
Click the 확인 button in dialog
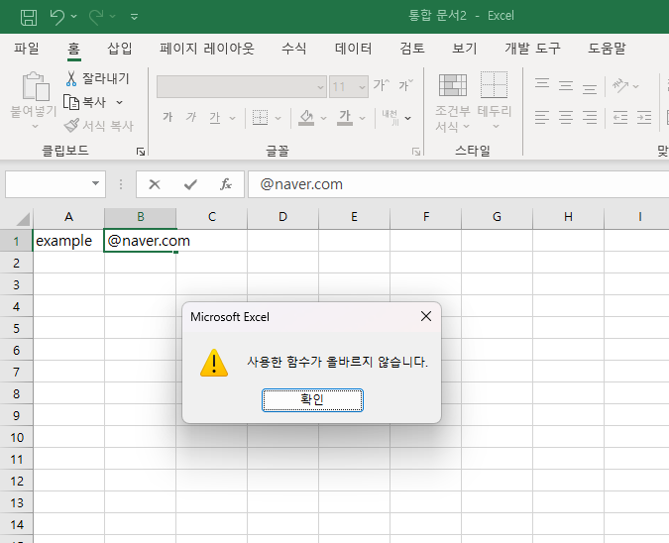[312, 399]
